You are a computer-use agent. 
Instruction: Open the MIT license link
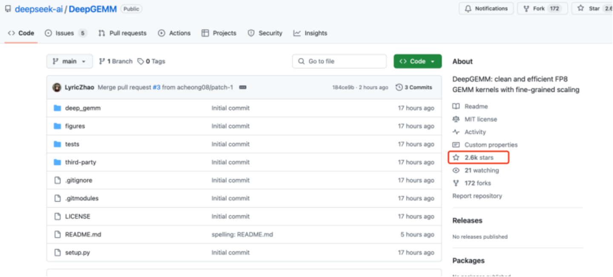pyautogui.click(x=481, y=119)
